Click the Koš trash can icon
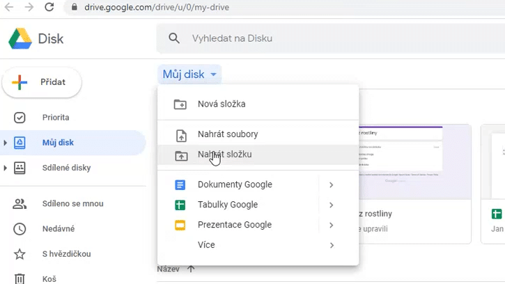Viewport: 505px width, 284px height. point(20,279)
